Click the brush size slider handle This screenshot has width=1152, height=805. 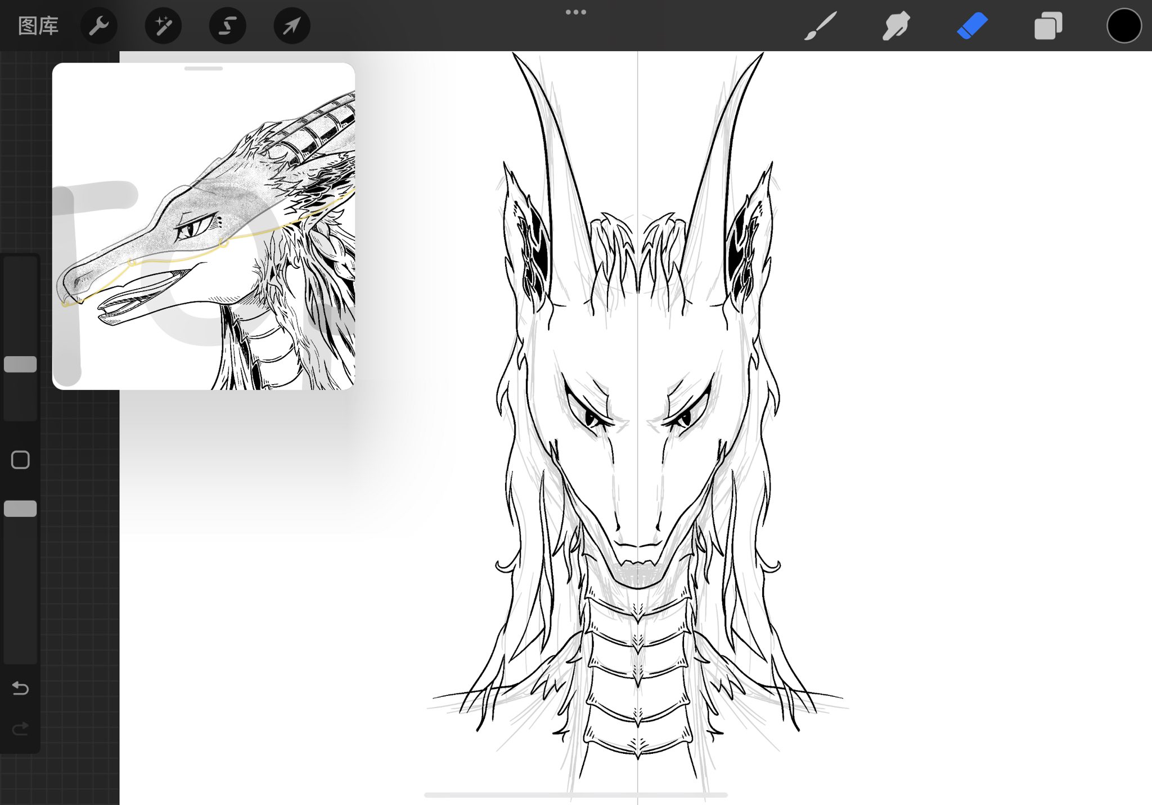point(20,365)
